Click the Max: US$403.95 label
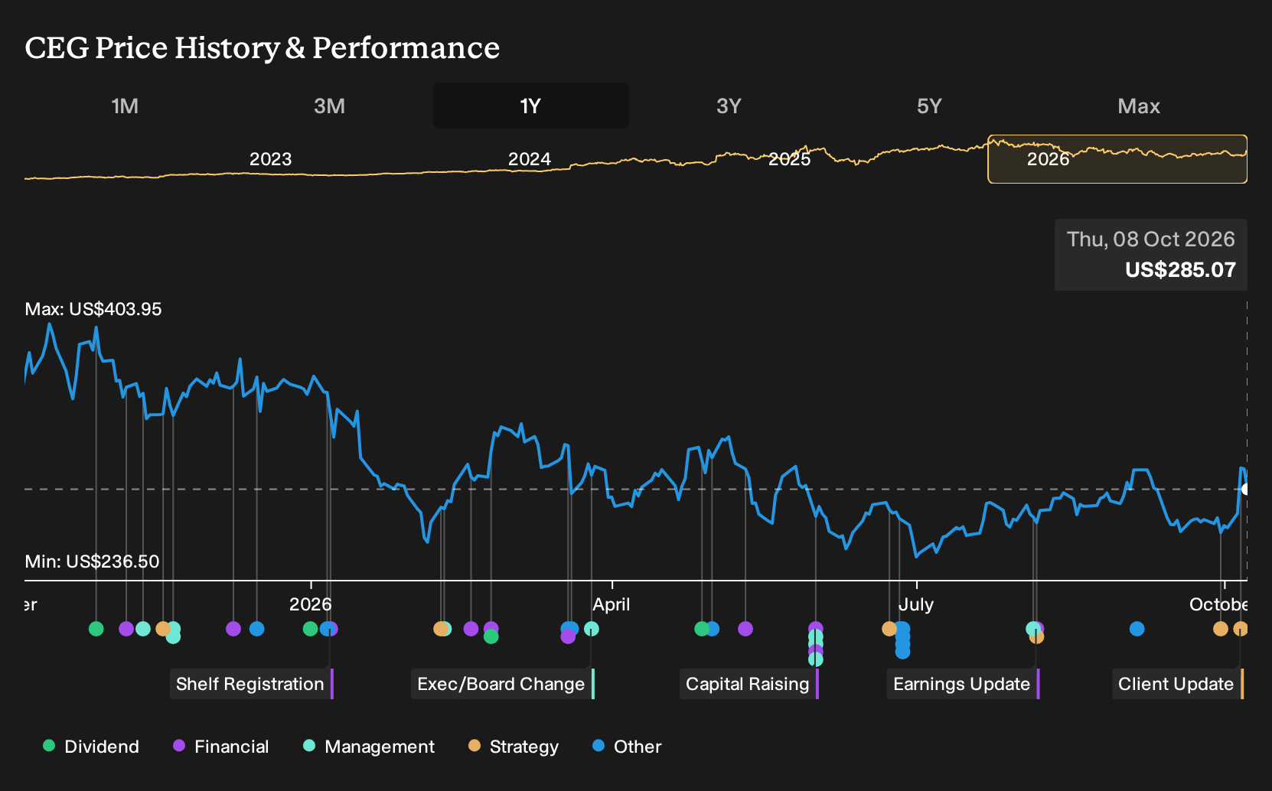 (93, 309)
